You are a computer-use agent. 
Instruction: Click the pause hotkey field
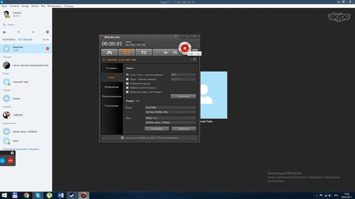(x=183, y=79)
